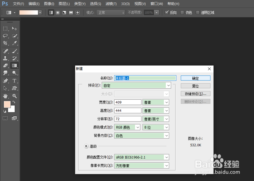Select the Lasso tool

click(5, 36)
